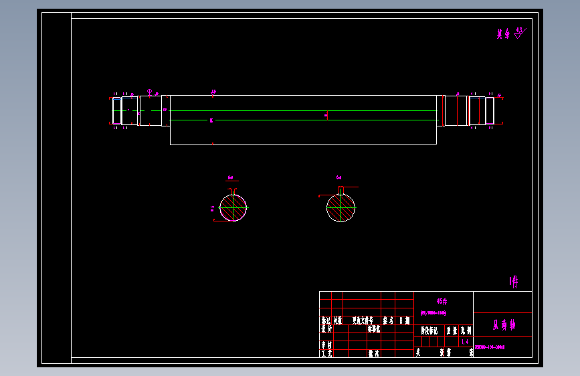This screenshot has height=376, width=580.
Task: Click the large central shaft body rectangle
Action: coord(303,120)
